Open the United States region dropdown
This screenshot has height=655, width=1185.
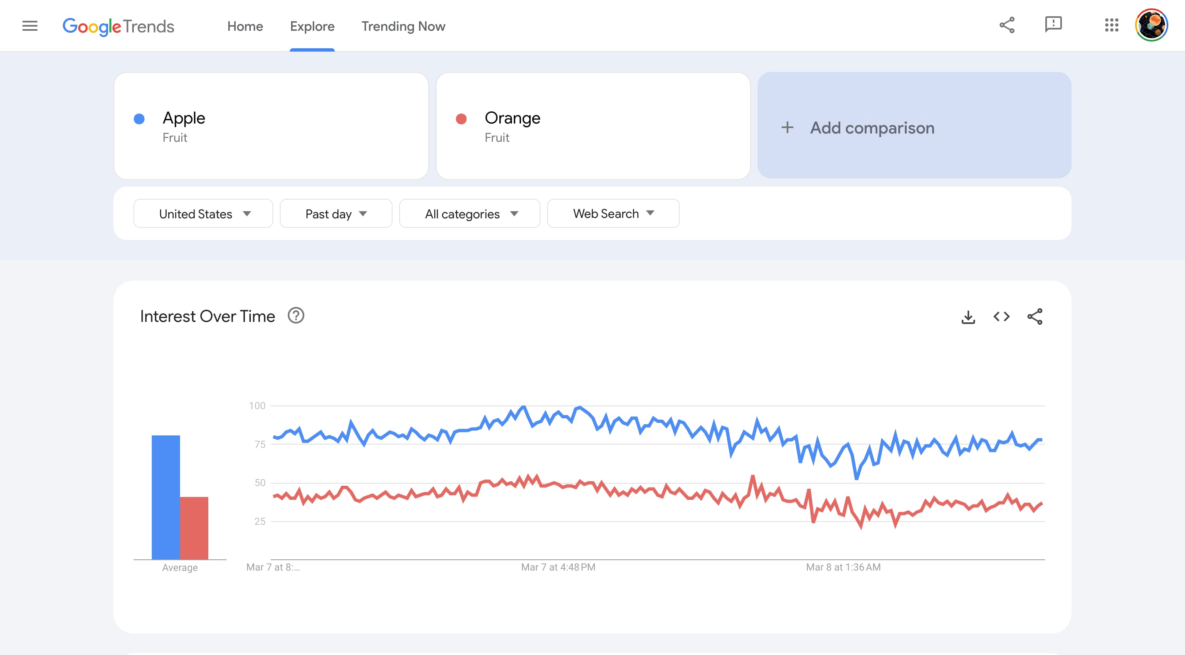coord(203,213)
